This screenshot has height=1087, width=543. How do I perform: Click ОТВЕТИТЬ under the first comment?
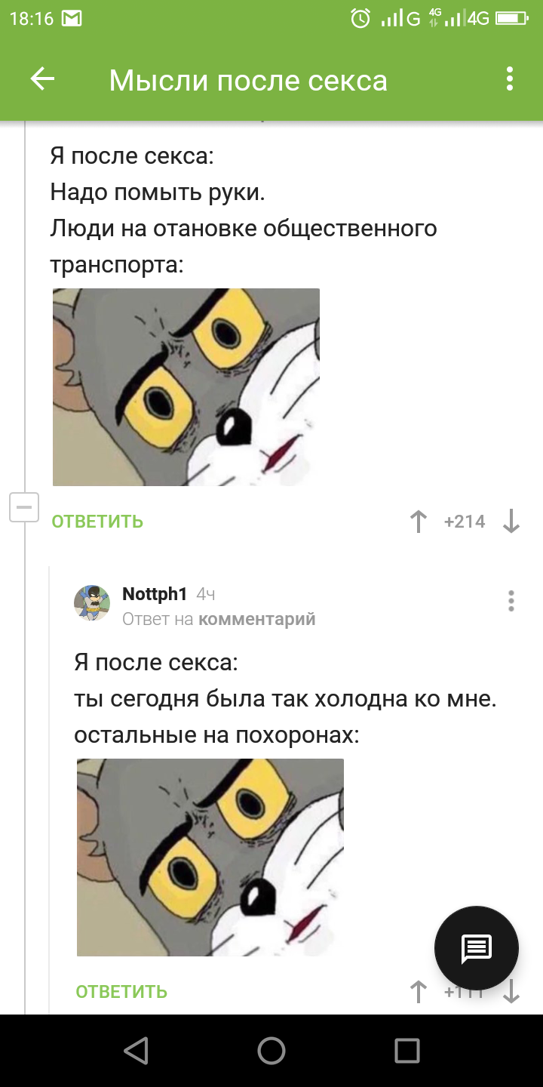click(97, 522)
